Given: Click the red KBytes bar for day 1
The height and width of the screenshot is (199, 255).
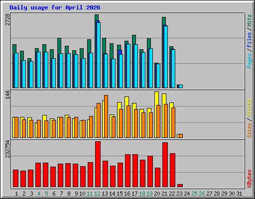Looking at the screenshot, I should click(15, 178).
